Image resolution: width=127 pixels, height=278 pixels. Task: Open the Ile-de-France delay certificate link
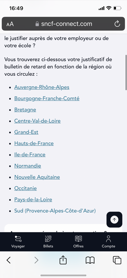[30, 155]
